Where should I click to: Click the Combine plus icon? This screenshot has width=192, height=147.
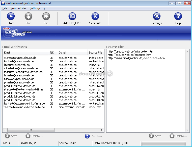87,136
